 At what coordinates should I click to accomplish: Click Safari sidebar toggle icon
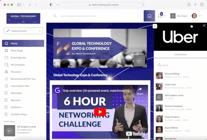point(19,5)
